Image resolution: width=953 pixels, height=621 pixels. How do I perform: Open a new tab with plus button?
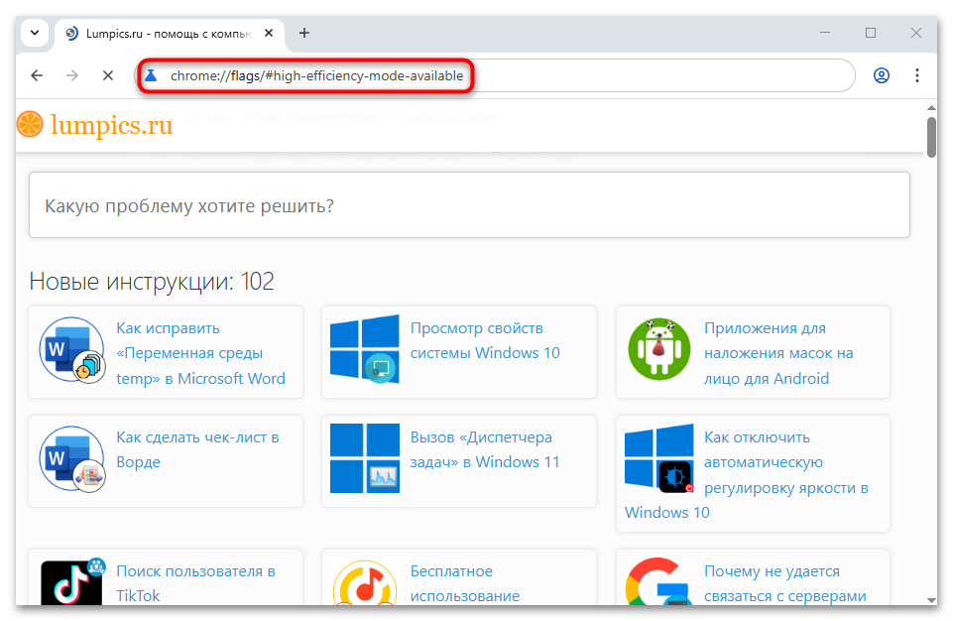pos(304,33)
